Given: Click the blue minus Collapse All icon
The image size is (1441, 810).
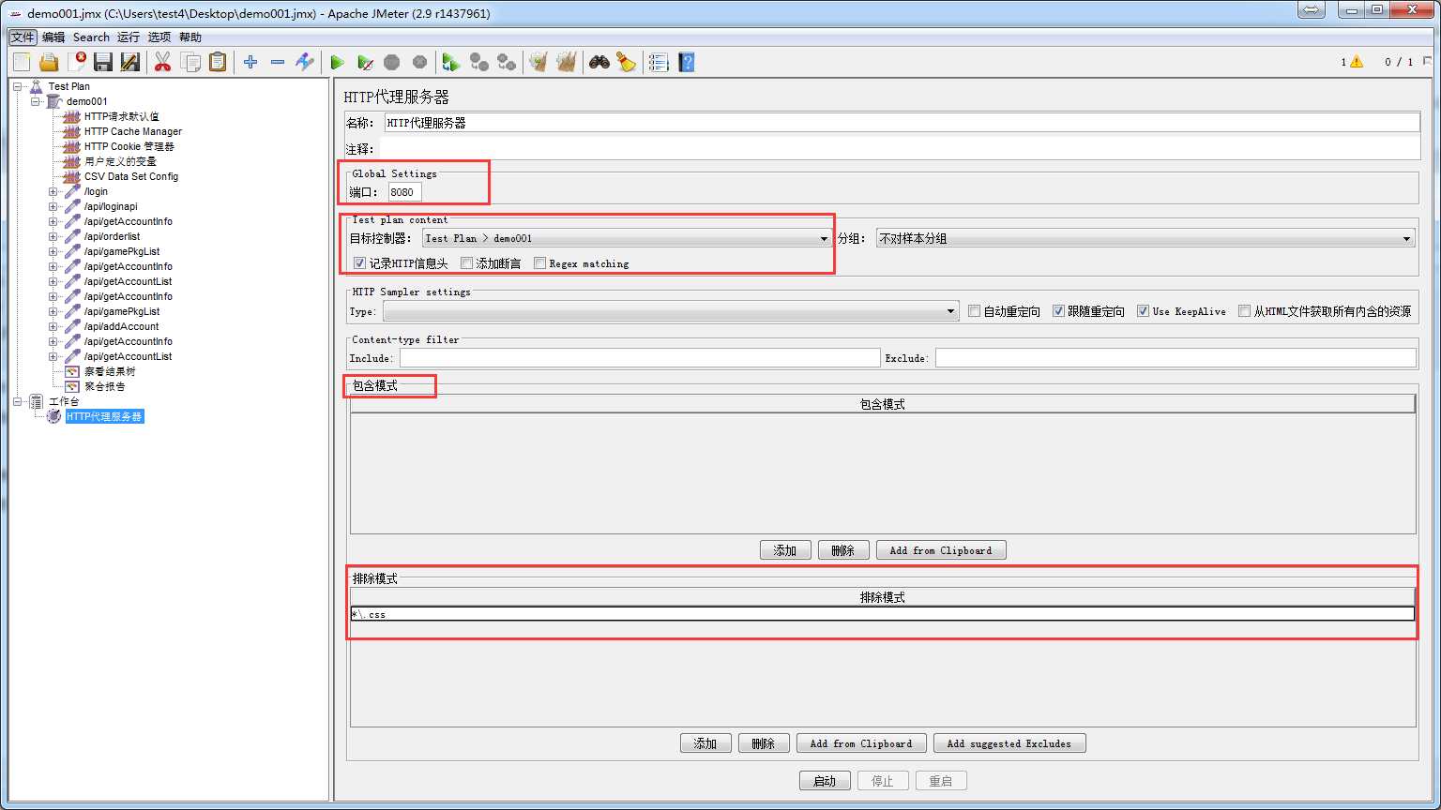Looking at the screenshot, I should 278,62.
